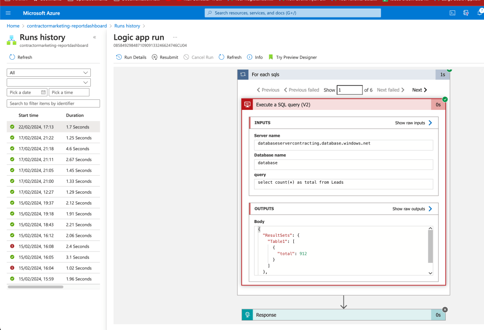Go to the Previous loop iteration
Screen dimensions: 484x330
(268, 90)
